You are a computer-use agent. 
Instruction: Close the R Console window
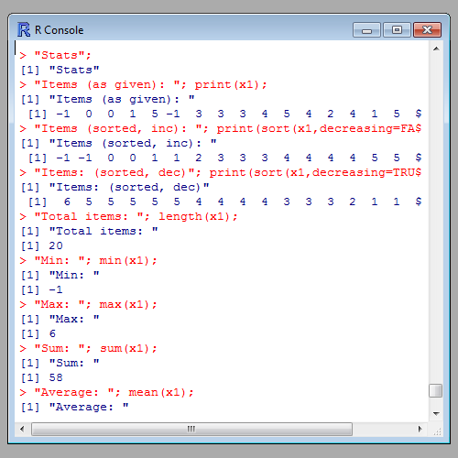coord(427,30)
